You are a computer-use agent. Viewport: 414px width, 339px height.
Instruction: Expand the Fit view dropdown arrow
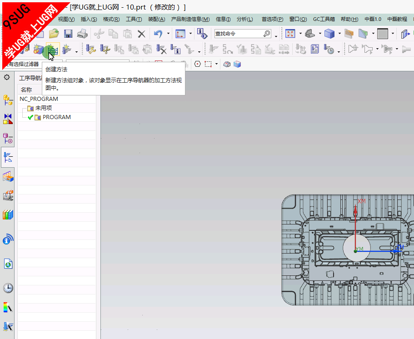300,34
